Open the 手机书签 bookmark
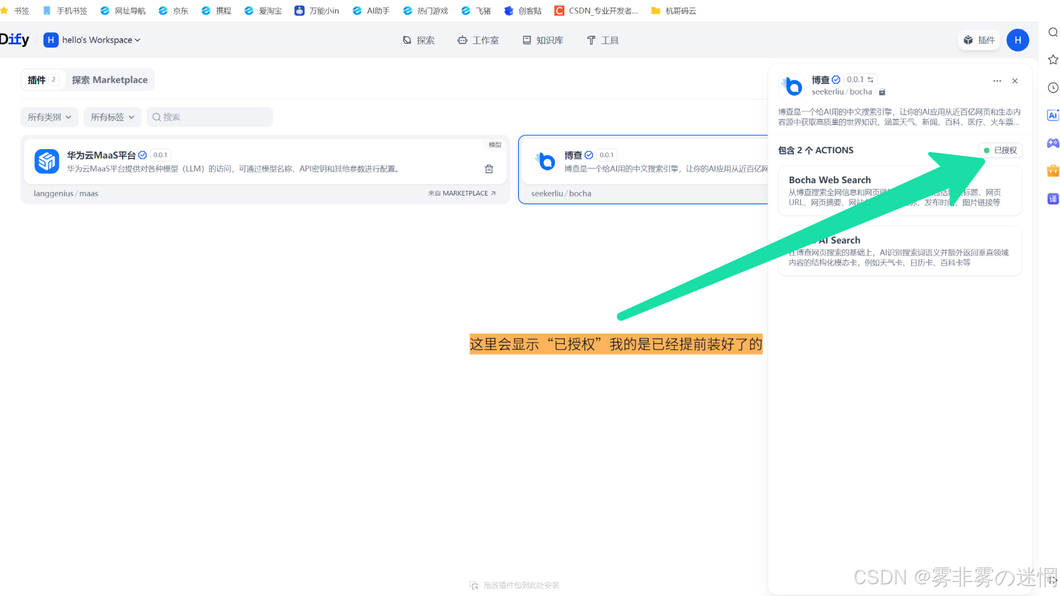The height and width of the screenshot is (596, 1060). (x=65, y=11)
